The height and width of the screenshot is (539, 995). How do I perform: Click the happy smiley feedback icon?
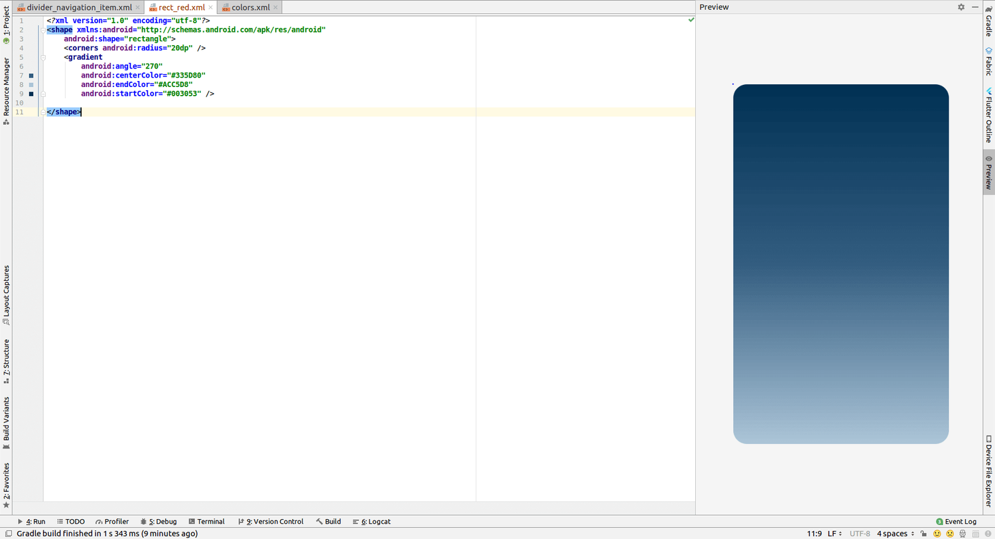(x=937, y=533)
